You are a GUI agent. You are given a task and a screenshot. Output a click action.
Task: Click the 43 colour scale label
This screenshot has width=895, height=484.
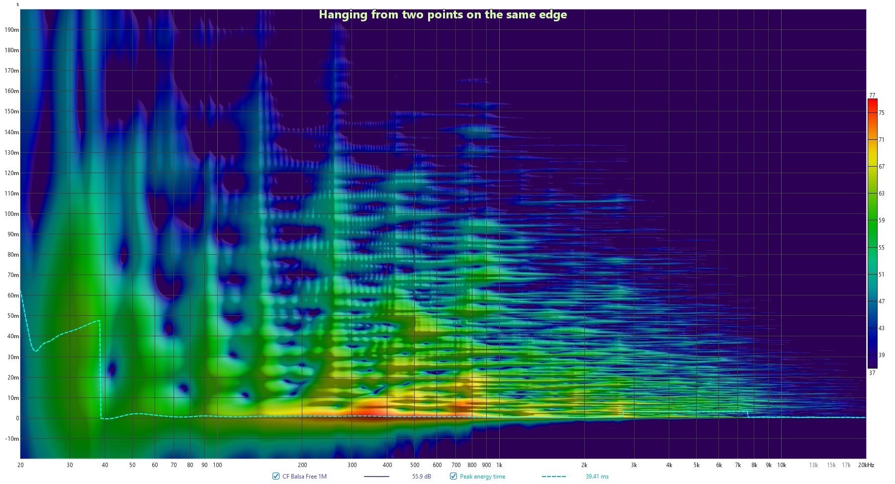tap(882, 328)
